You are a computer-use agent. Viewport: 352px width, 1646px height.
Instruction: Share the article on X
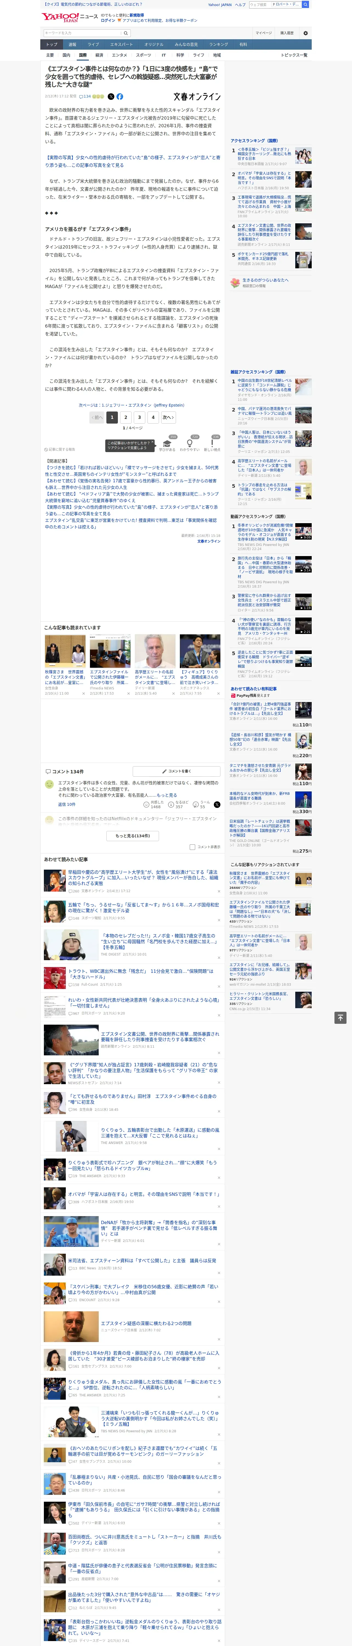tap(110, 97)
